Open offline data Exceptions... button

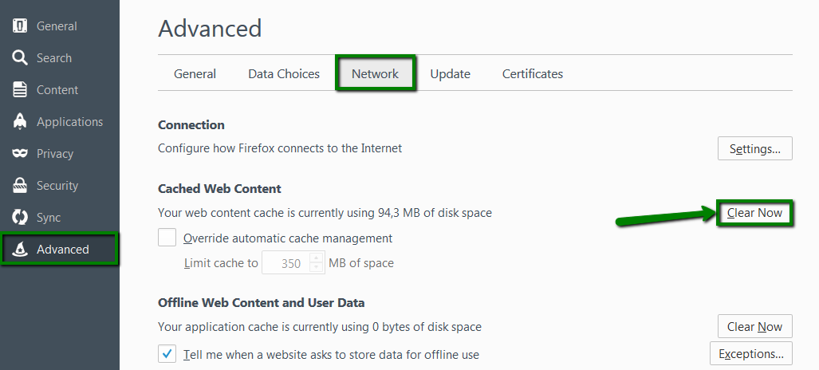coord(751,354)
